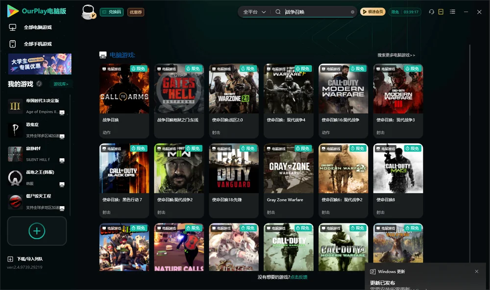Open the Gray Zone Warfare game card

point(289,181)
